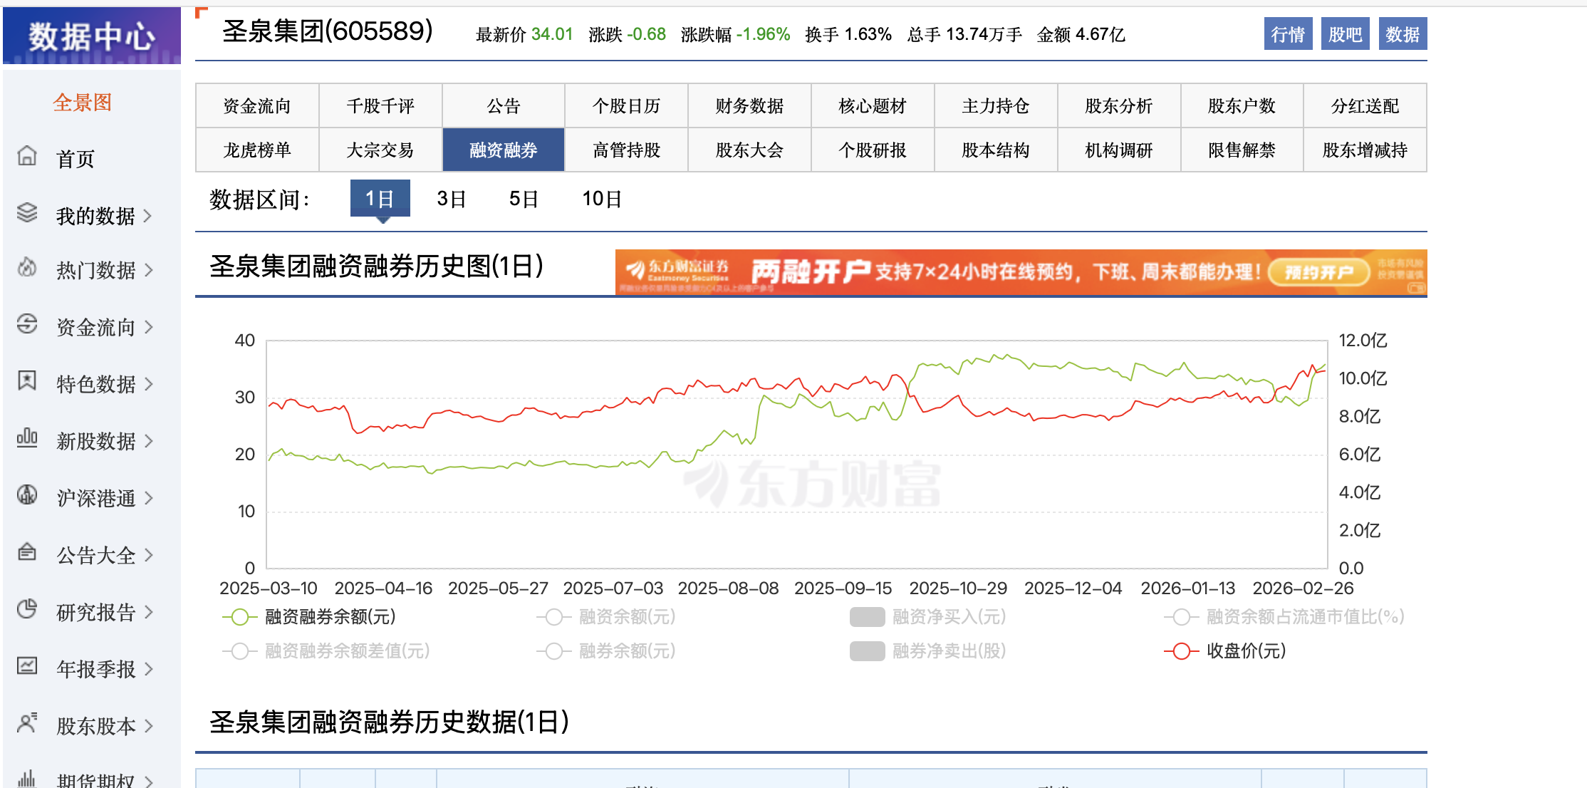Click the flame icon for 热门数据
The image size is (1587, 788).
27,268
